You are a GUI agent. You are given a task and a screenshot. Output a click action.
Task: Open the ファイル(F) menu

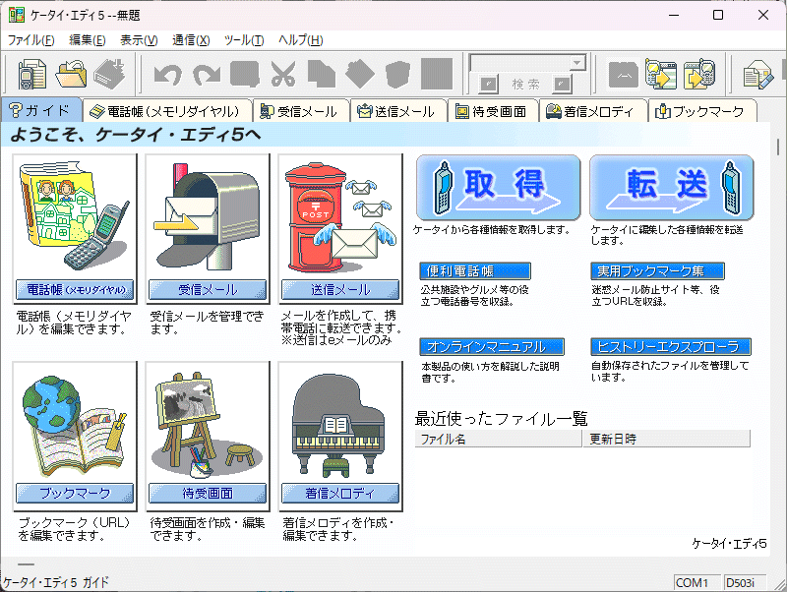click(31, 40)
